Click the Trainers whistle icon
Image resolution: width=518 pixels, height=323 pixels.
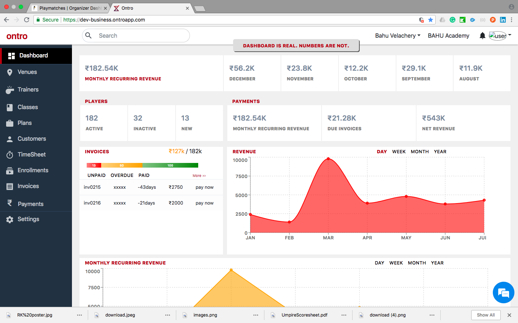coord(10,90)
